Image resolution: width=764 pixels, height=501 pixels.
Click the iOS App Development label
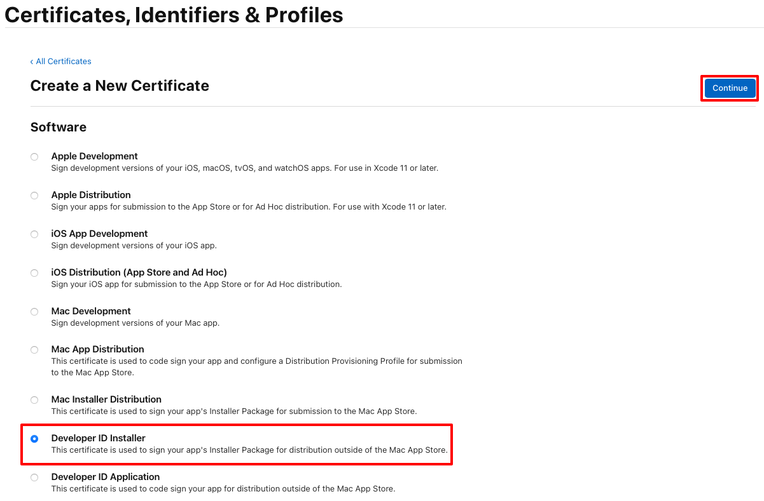pyautogui.click(x=99, y=234)
